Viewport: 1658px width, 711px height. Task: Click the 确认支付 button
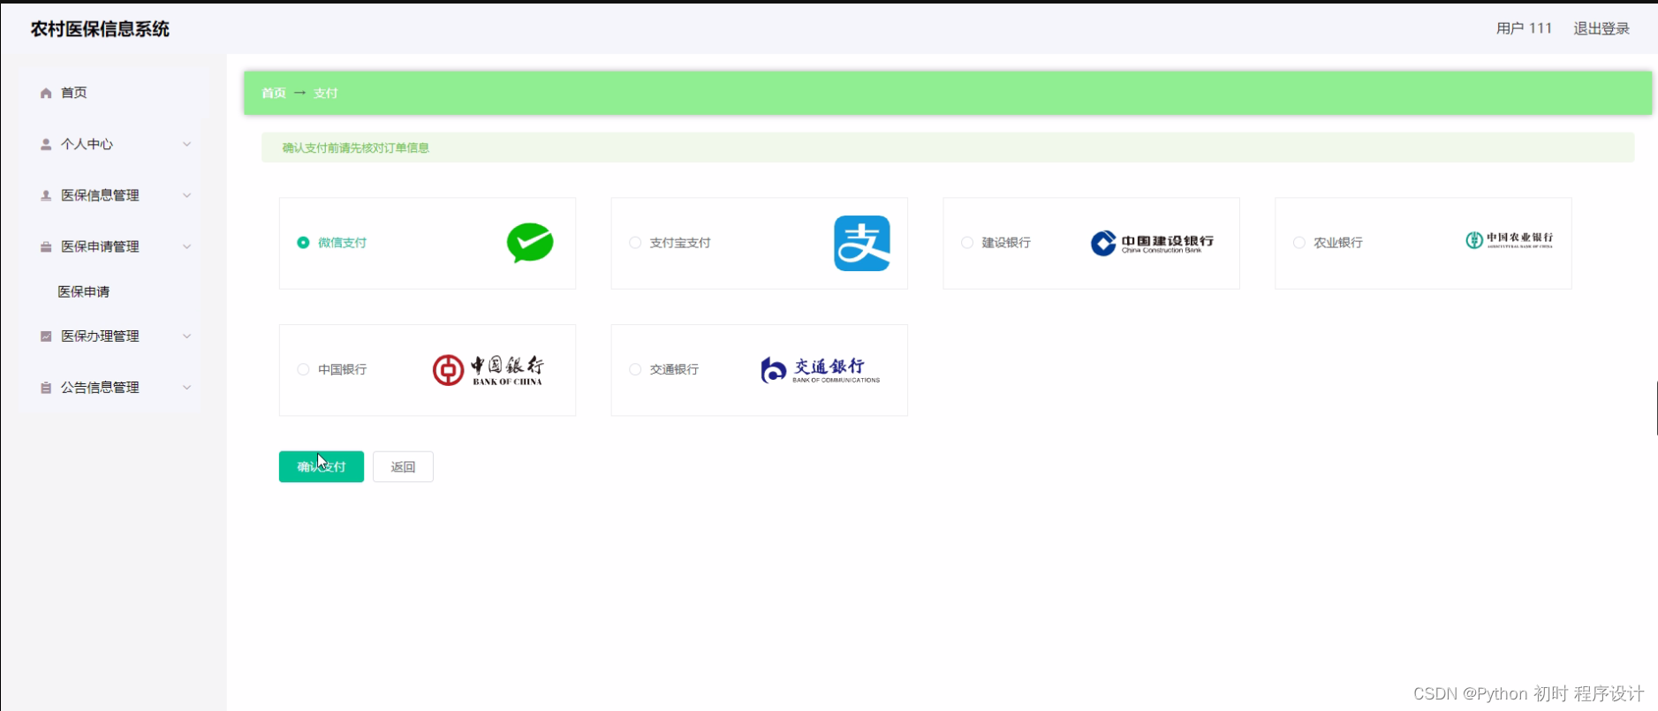322,466
